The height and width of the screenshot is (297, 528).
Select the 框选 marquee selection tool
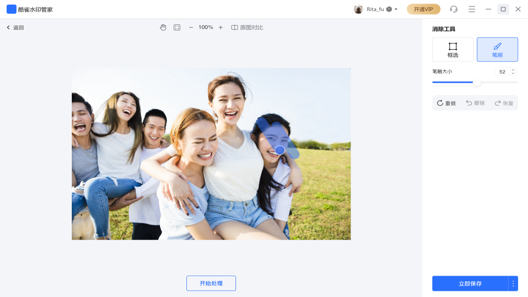pos(453,49)
